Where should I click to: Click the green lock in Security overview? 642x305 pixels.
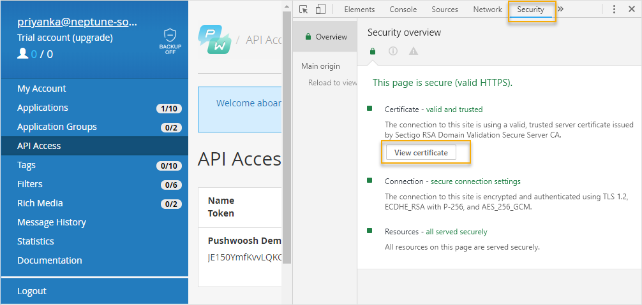[372, 52]
